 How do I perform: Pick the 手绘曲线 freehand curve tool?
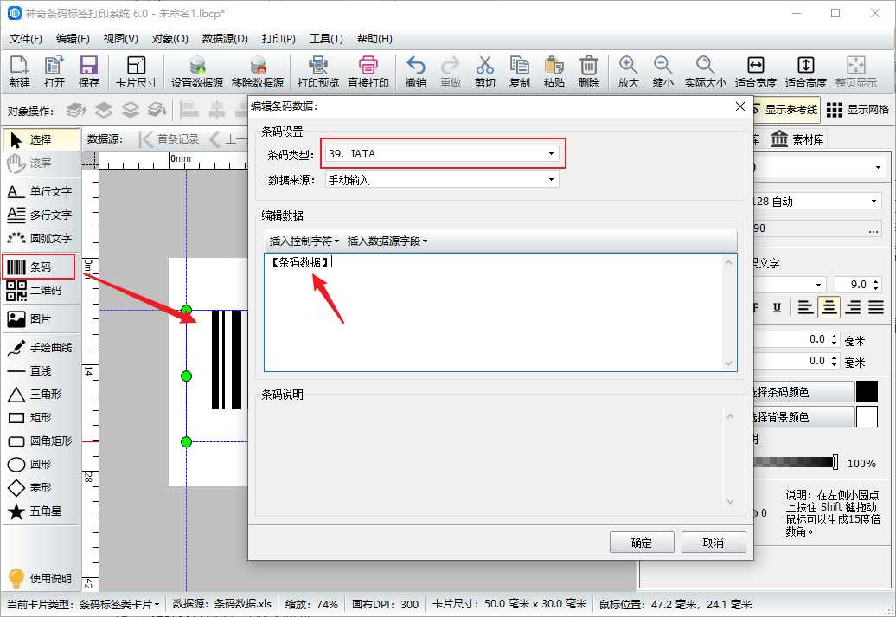tap(42, 347)
